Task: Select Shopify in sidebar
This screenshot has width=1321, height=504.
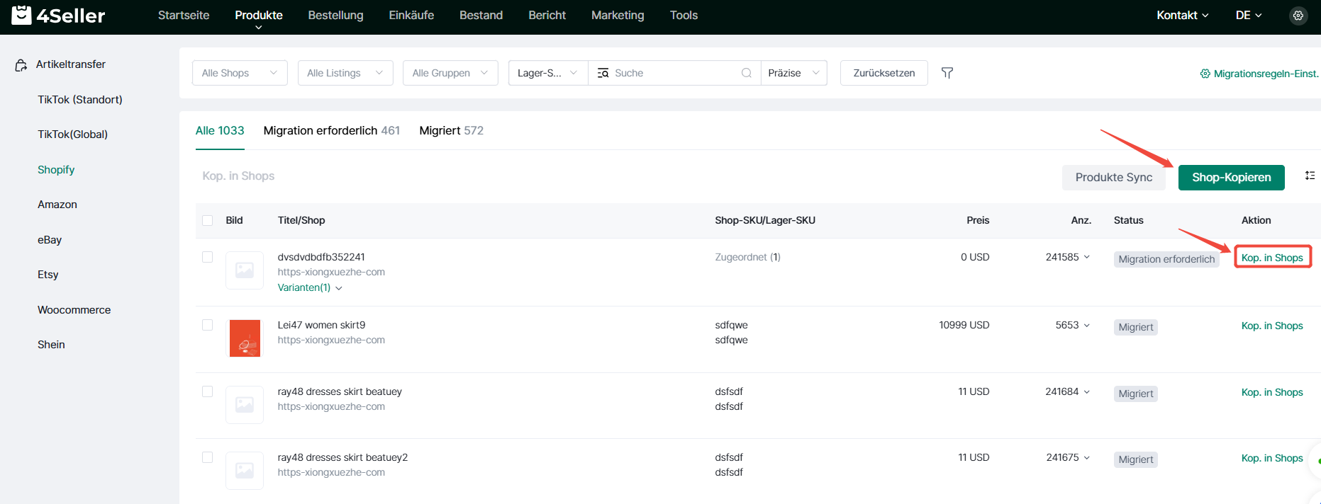Action: coord(56,170)
